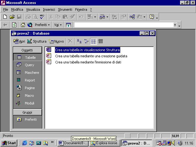196x147 pixels.
Task: Click the Oggetti bar header
Action: [x=27, y=50]
